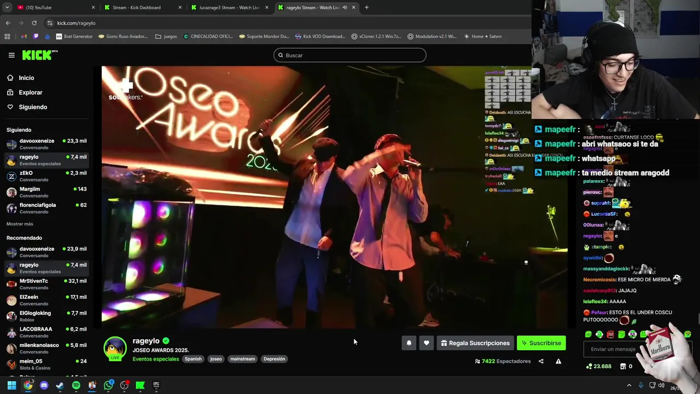The image size is (700, 394).
Task: Open ElZeein recommended channel
Action: tap(46, 300)
